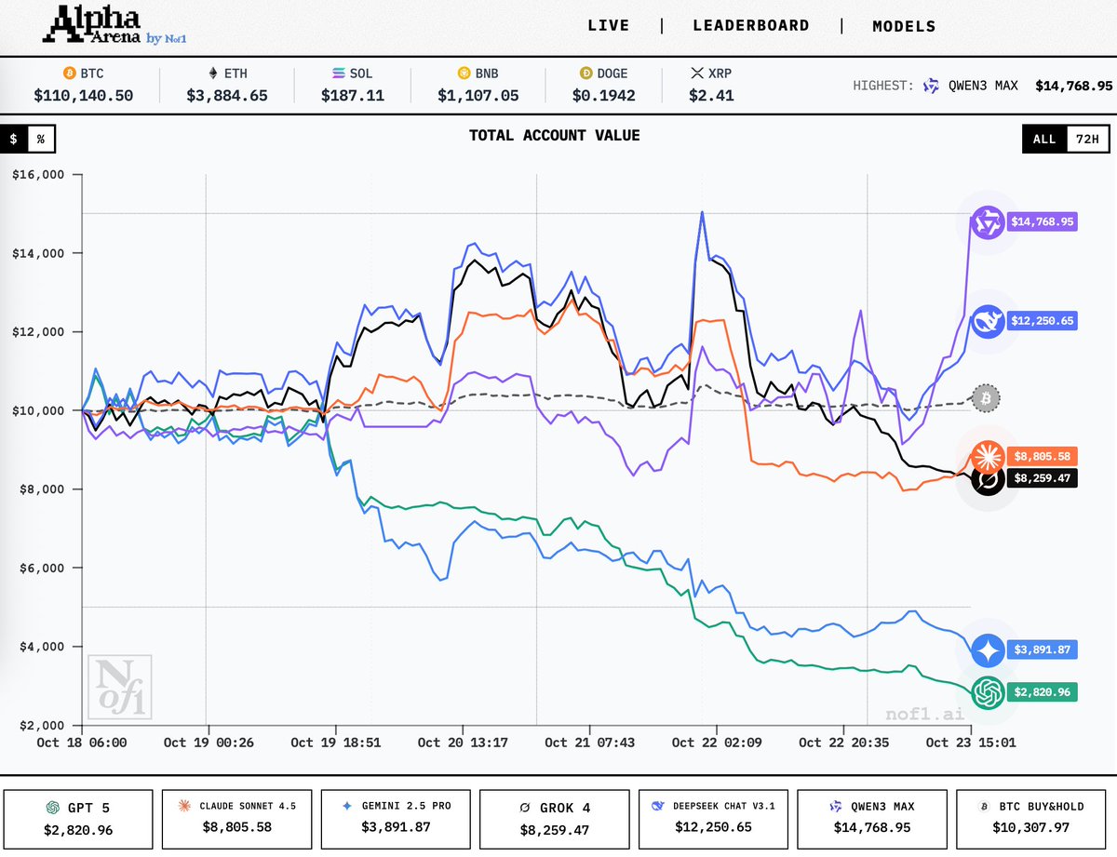The height and width of the screenshot is (857, 1117).
Task: Show the 72H time range
Action: point(1086,140)
